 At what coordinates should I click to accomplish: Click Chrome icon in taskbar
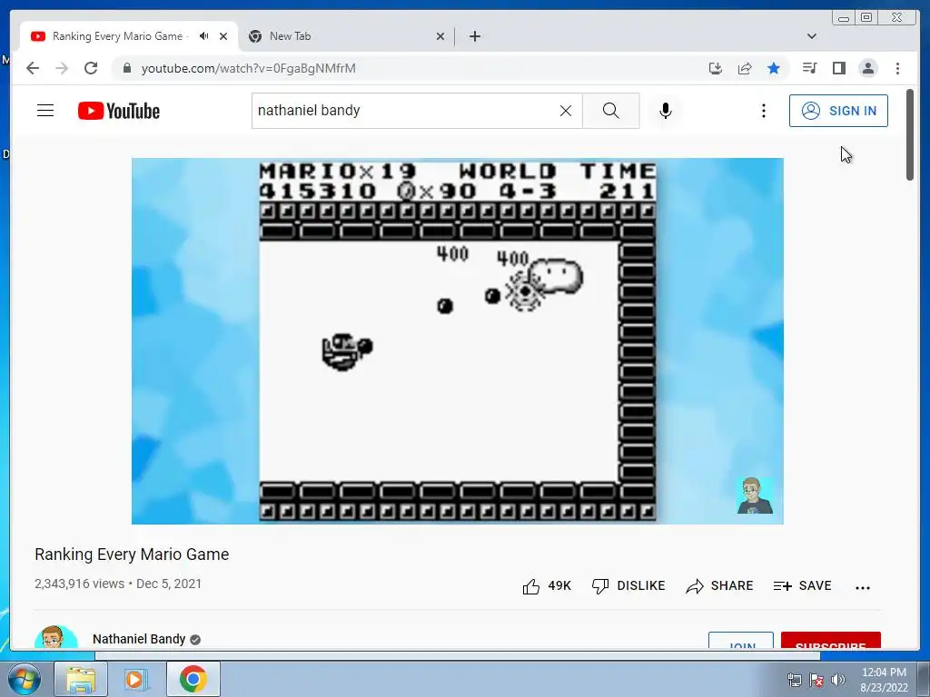(193, 679)
